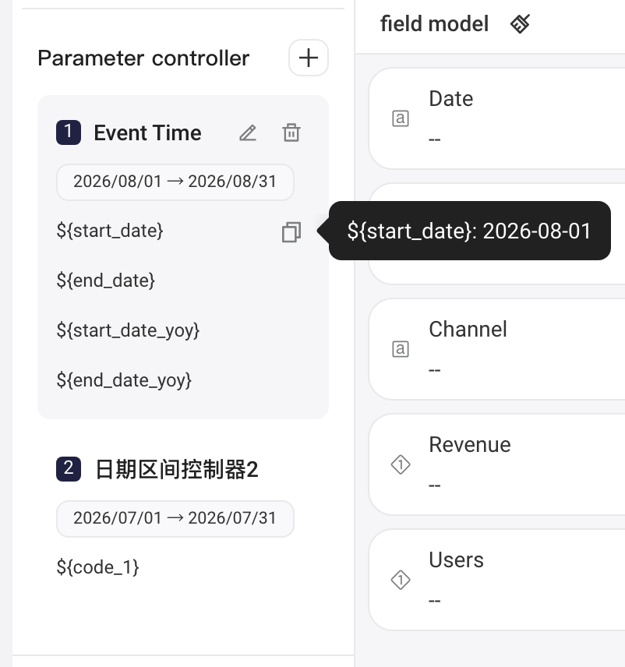Click the field model heading
Screen dimensions: 625x667
(x=434, y=23)
